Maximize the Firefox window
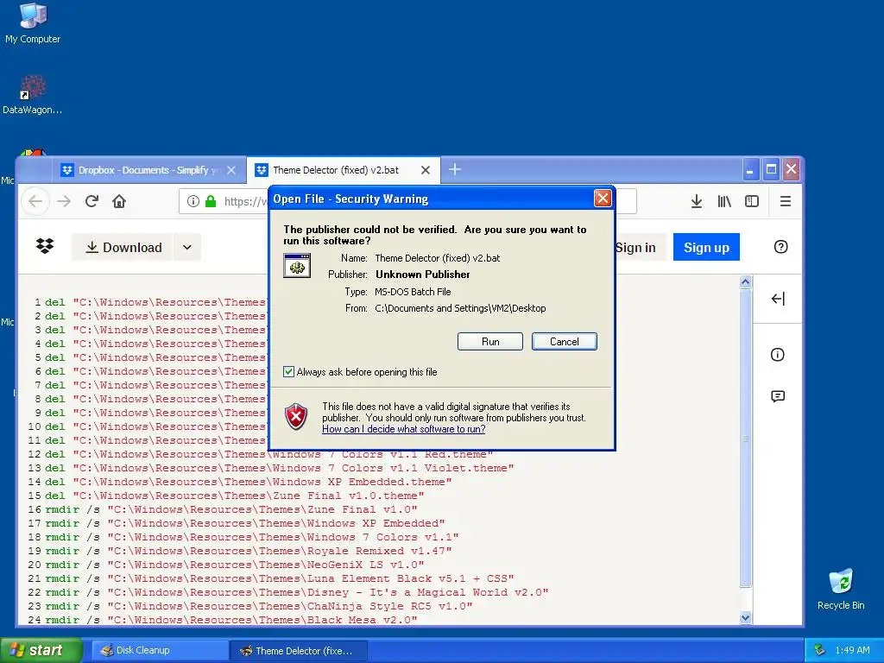The height and width of the screenshot is (663, 884). [771, 169]
